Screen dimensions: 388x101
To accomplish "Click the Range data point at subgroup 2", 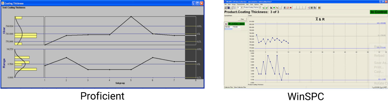I will 66,57.
